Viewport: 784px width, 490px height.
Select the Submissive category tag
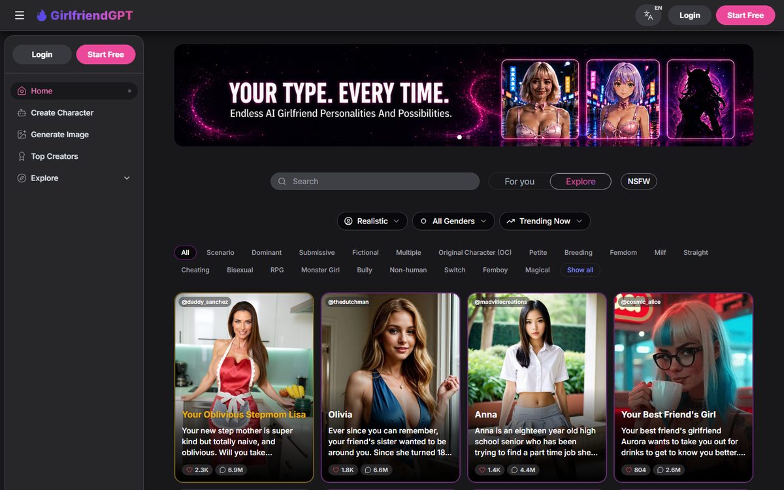click(317, 252)
